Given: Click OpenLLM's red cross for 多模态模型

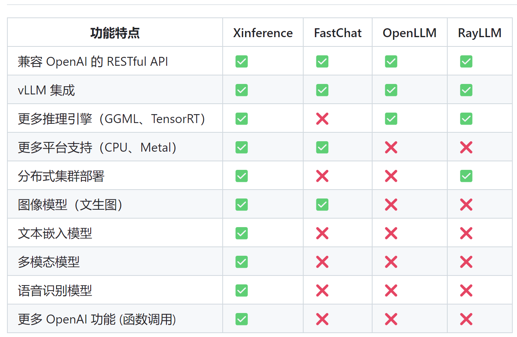Looking at the screenshot, I should point(391,262).
